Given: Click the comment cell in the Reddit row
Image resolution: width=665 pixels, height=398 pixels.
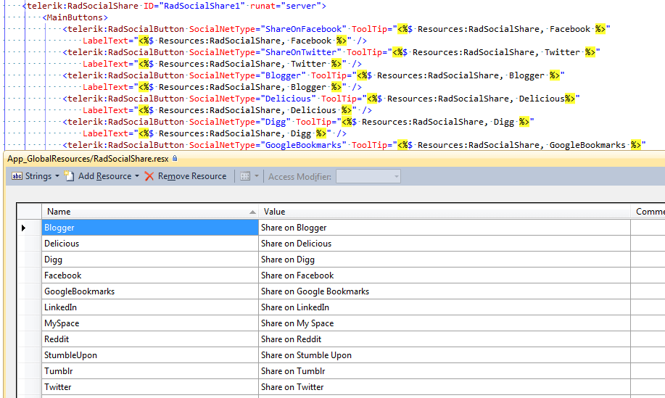Looking at the screenshot, I should pyautogui.click(x=648, y=339).
